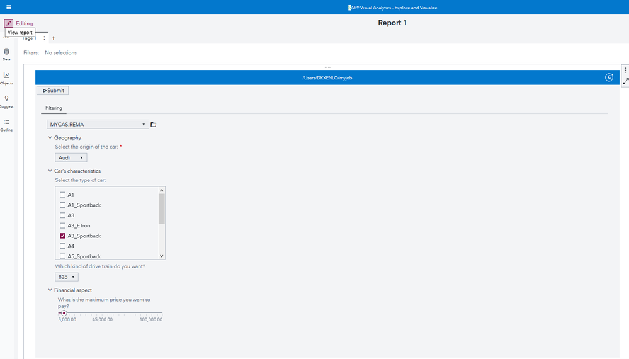
Task: Open the Data pane
Action: pos(6,55)
